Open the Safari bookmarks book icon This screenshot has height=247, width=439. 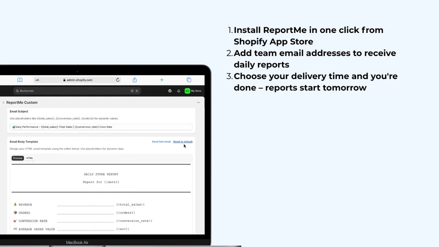coord(20,80)
